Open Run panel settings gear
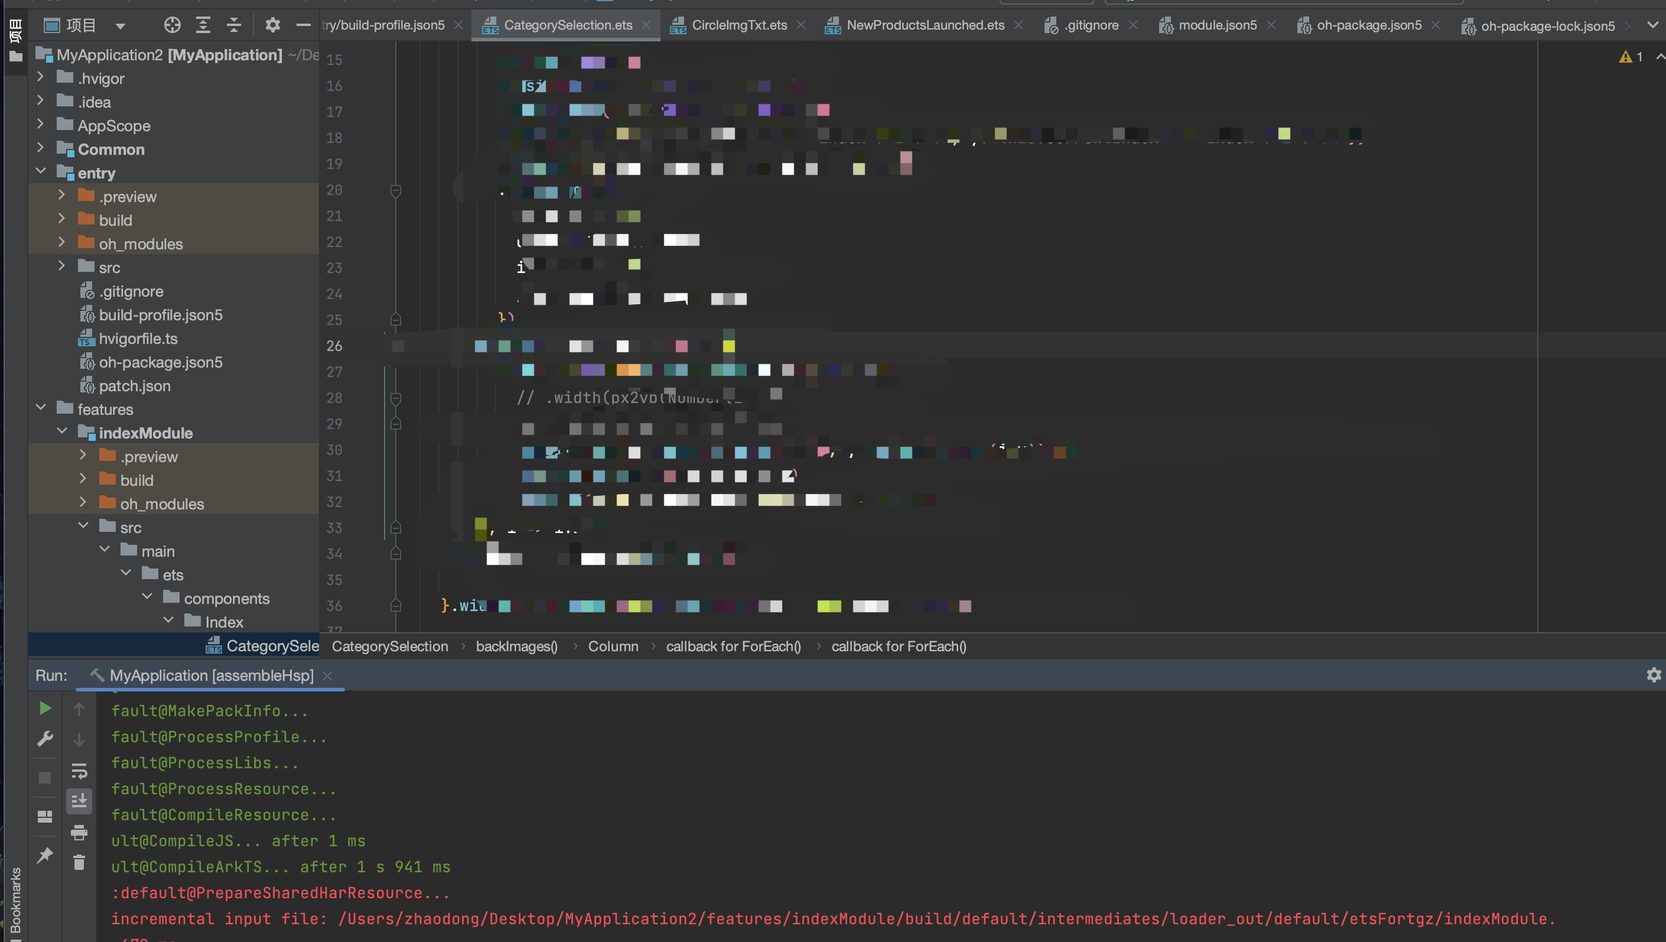Screen dimensions: 1666x942 pyautogui.click(x=1654, y=675)
